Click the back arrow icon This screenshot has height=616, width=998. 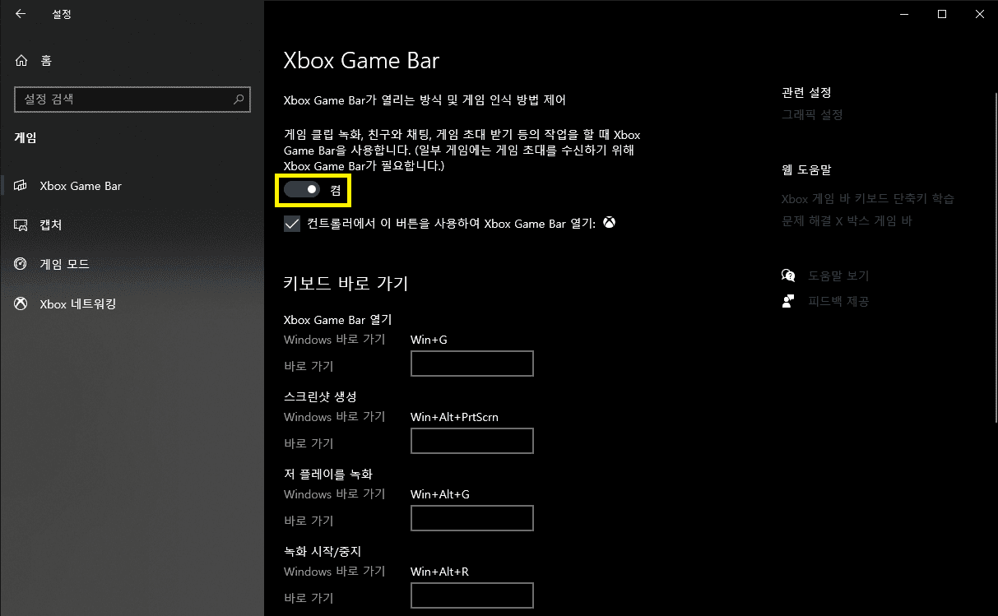[21, 14]
